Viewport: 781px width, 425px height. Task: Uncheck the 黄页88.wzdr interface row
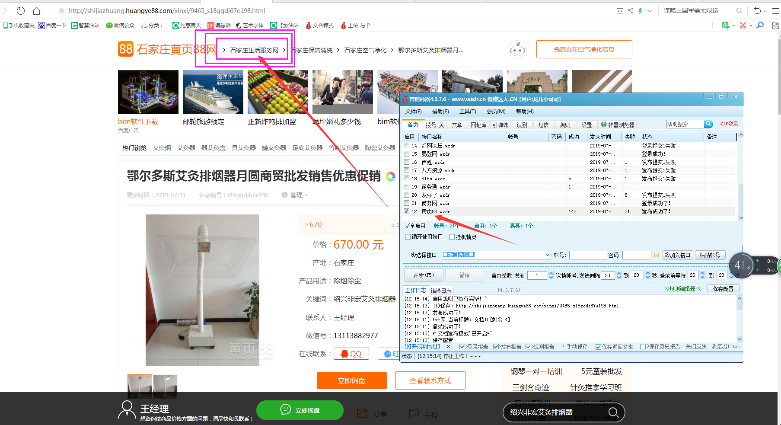[x=407, y=211]
